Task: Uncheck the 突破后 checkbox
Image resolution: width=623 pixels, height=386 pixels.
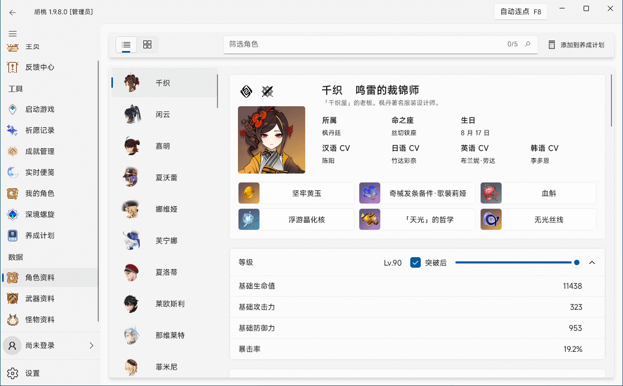Action: (416, 262)
